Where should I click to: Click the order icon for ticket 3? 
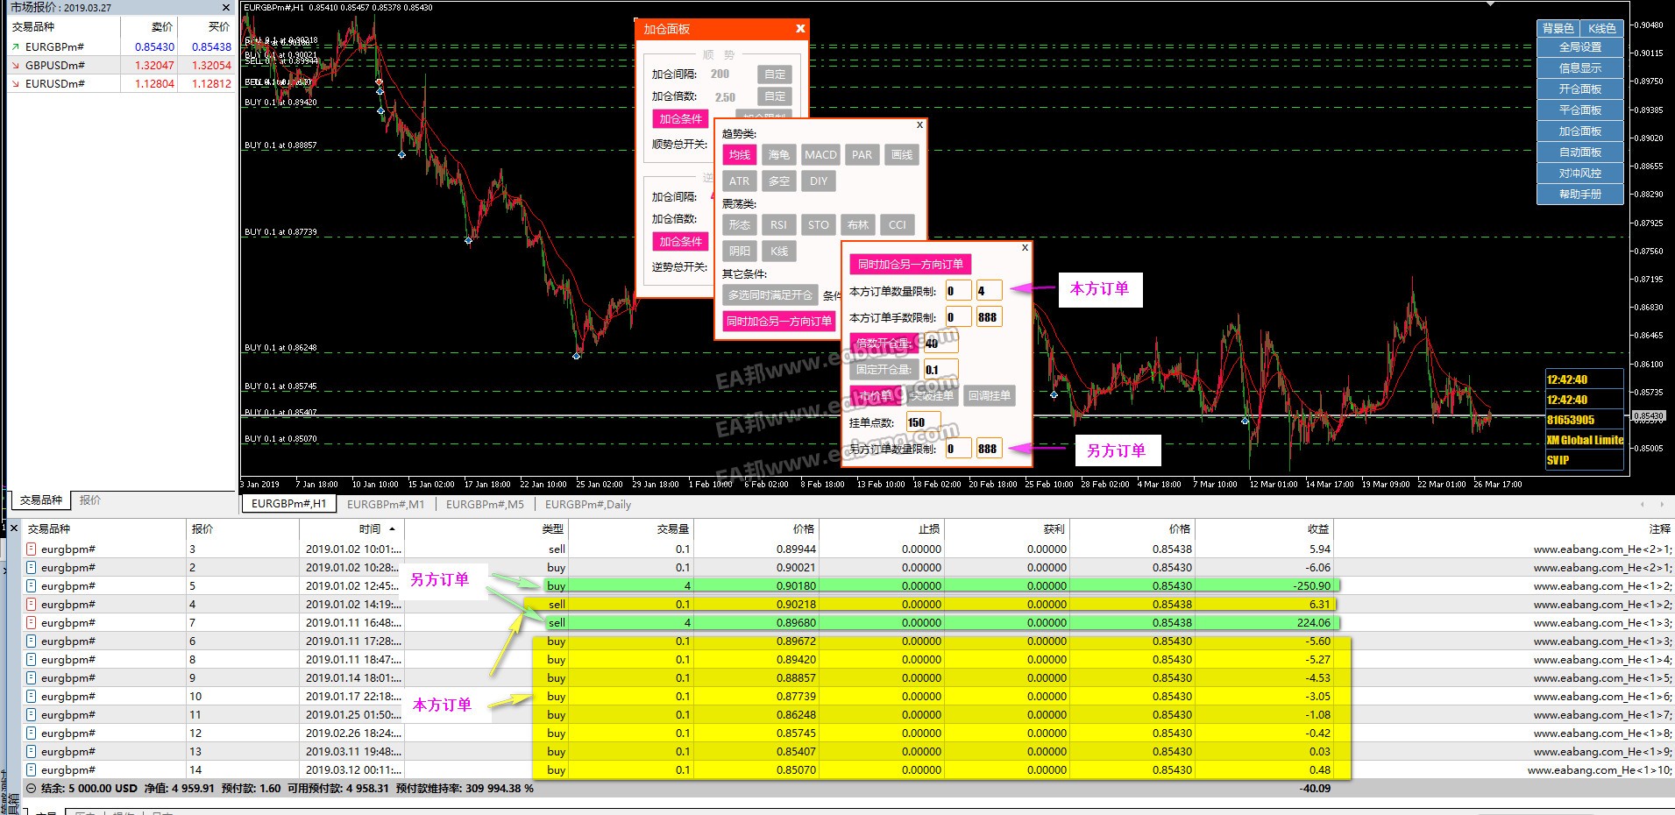point(32,549)
